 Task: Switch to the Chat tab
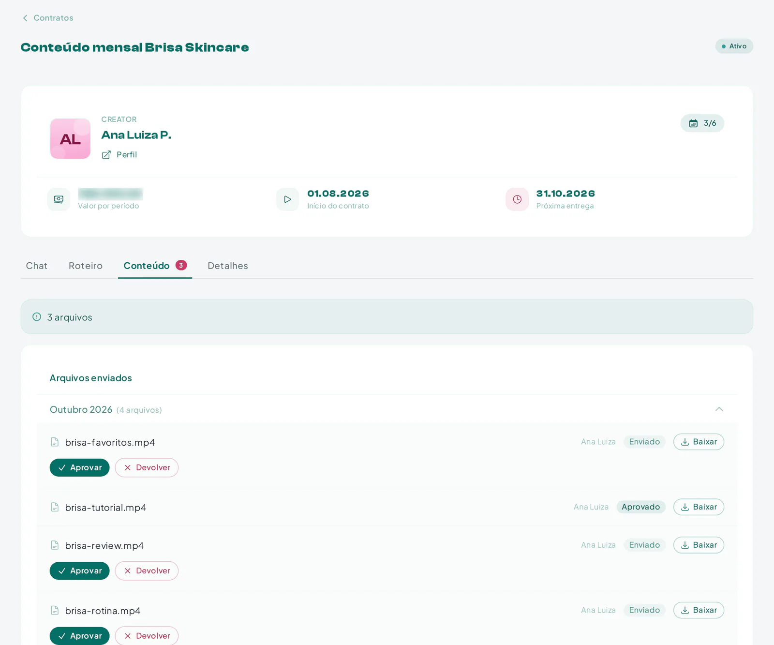coord(37,266)
